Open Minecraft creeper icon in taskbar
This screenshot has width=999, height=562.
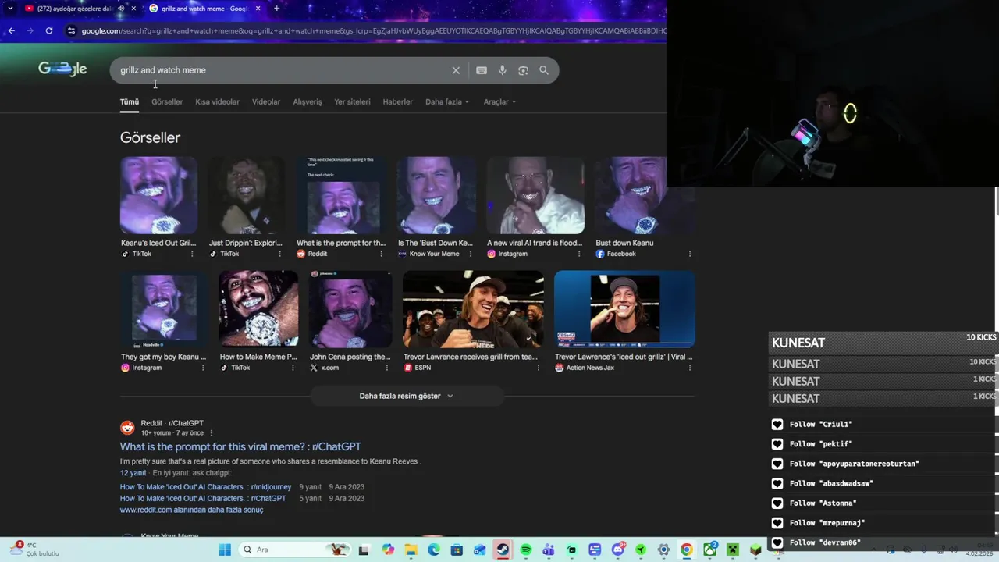click(x=732, y=550)
